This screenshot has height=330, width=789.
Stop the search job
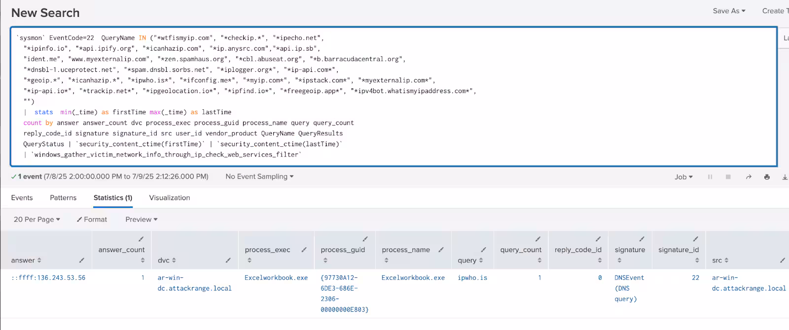tap(728, 177)
